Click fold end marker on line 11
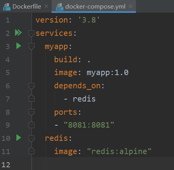Viewport: 174px width, 170px height. [x=31, y=151]
